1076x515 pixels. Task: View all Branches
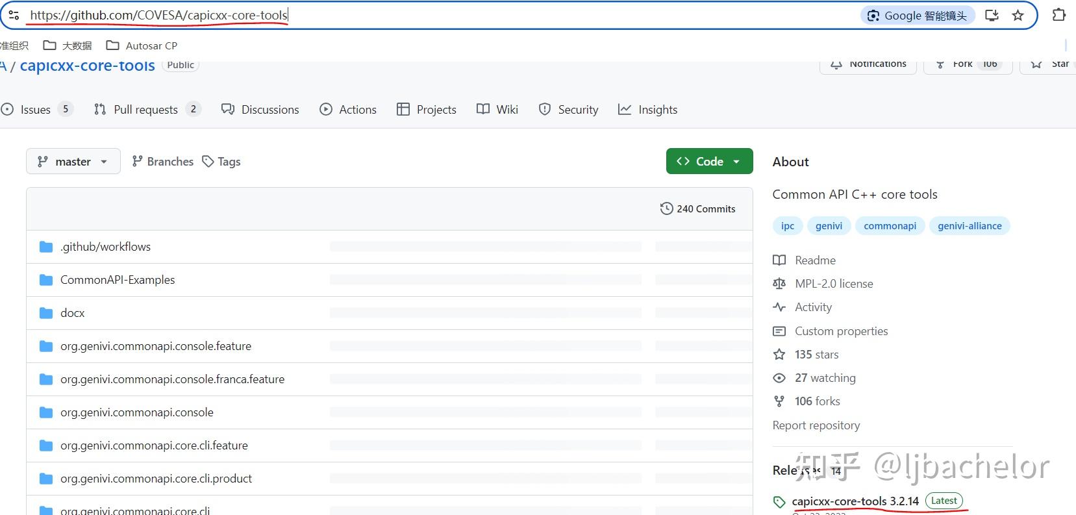coord(162,161)
